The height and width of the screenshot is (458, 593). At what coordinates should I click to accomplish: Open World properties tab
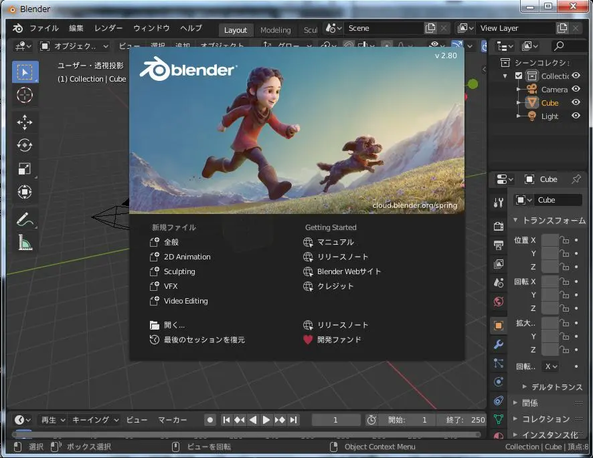499,302
